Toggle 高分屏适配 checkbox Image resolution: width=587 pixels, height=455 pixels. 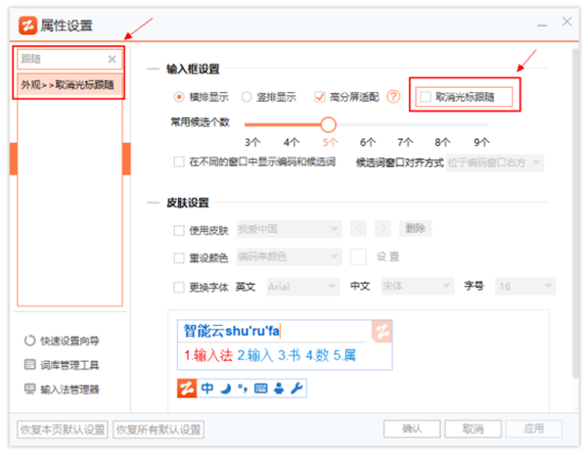(319, 97)
